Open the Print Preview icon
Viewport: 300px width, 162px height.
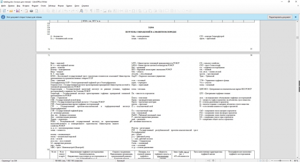point(37,11)
